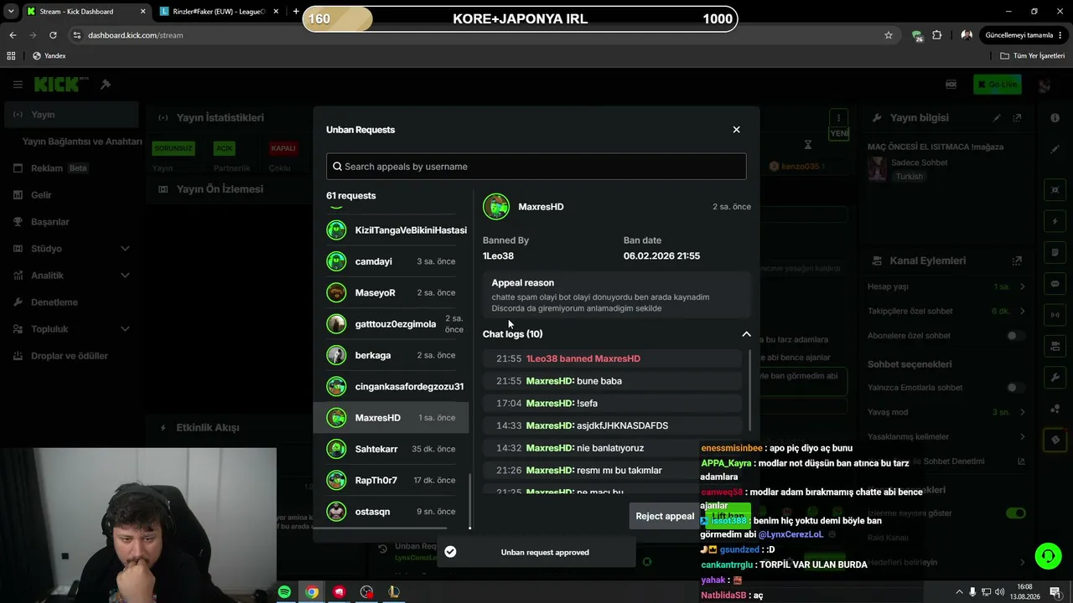Pop out the Kanal Eylemleri panel
Screen dimensions: 1073x603
(1017, 260)
